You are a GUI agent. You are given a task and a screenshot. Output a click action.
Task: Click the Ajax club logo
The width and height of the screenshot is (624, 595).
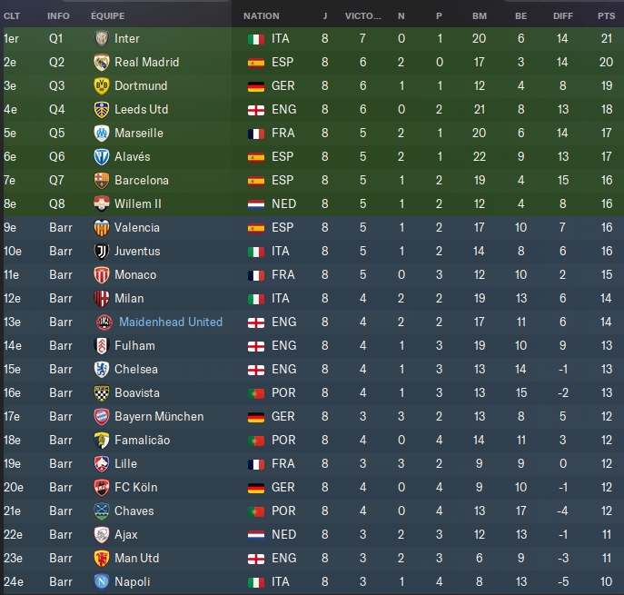pyautogui.click(x=102, y=535)
